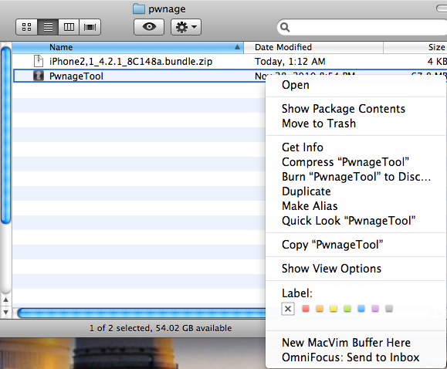This screenshot has height=369, width=447.
Task: Choose New MacVim Buffer Here
Action: click(x=356, y=343)
